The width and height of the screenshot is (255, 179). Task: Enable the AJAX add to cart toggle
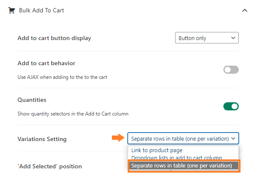tap(231, 70)
